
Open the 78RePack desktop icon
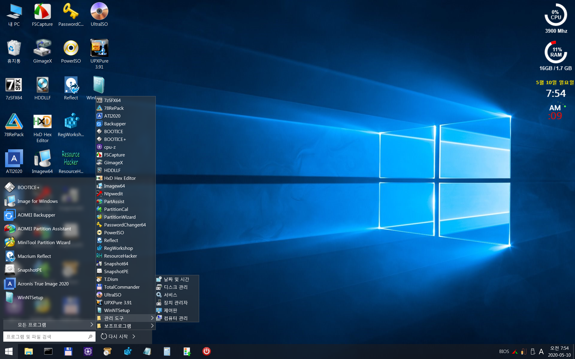click(x=14, y=125)
